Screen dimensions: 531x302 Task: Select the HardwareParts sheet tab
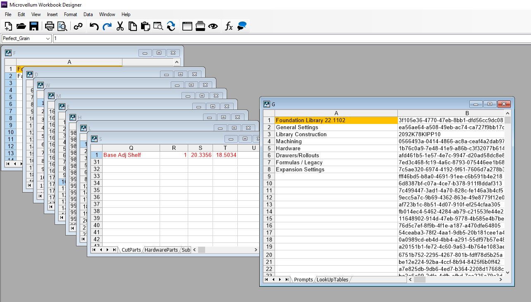(x=161, y=250)
